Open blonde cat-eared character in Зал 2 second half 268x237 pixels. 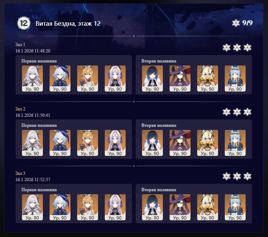click(x=208, y=143)
